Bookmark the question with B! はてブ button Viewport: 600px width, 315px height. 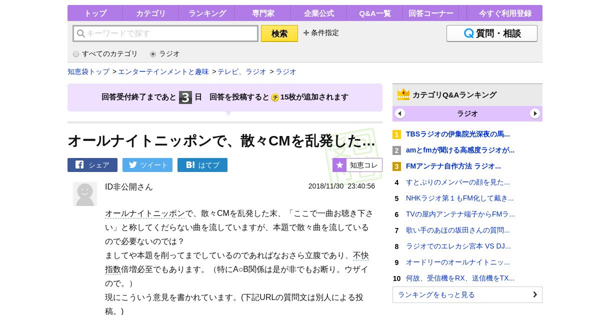(x=202, y=165)
